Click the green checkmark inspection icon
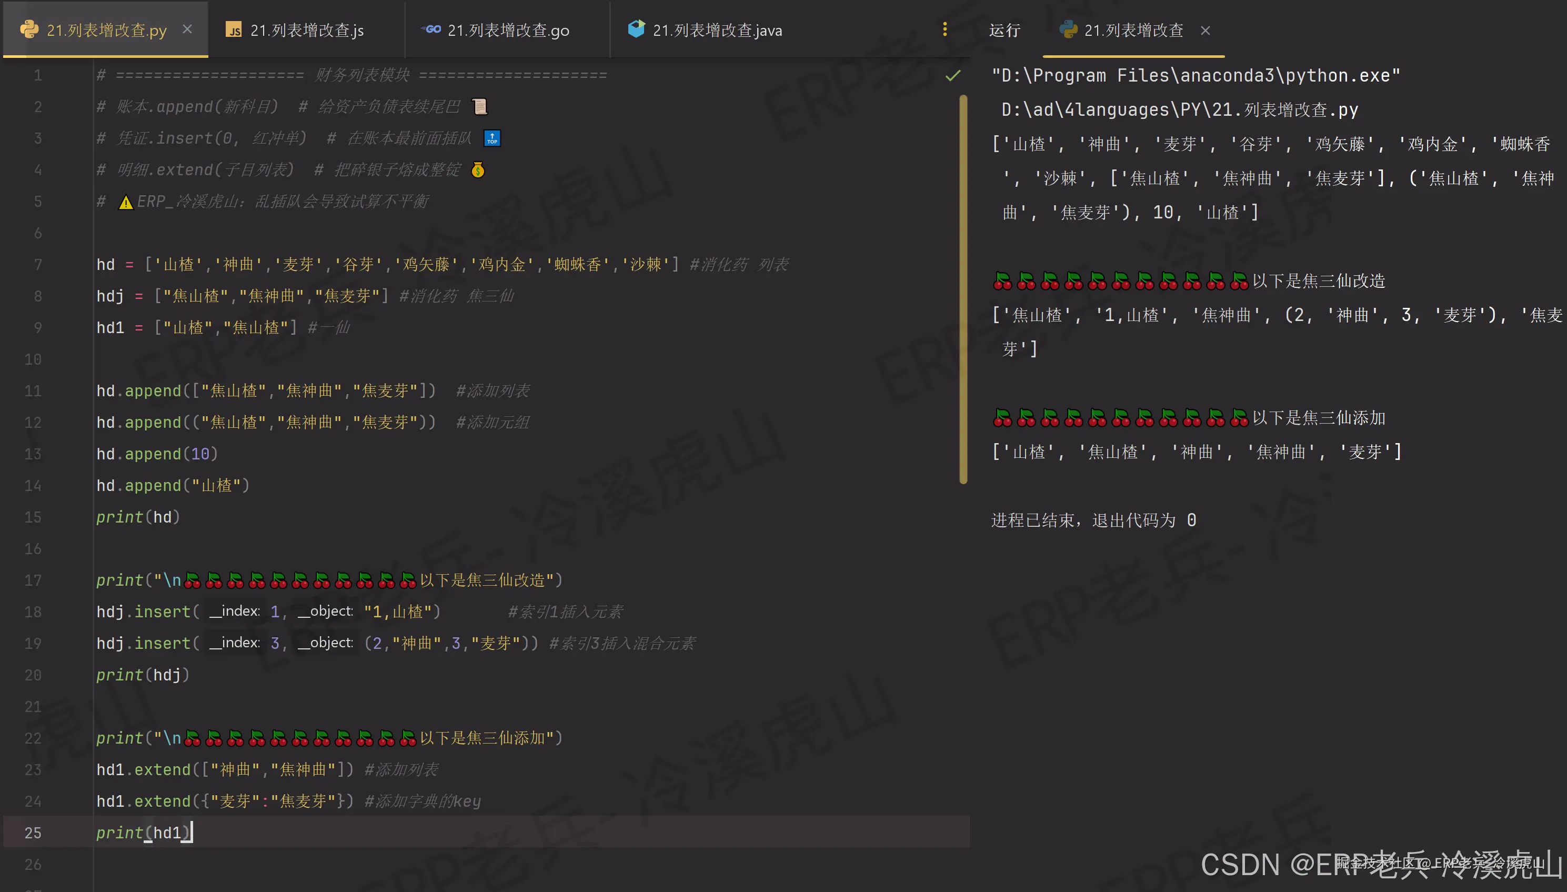Image resolution: width=1567 pixels, height=892 pixels. pyautogui.click(x=952, y=75)
